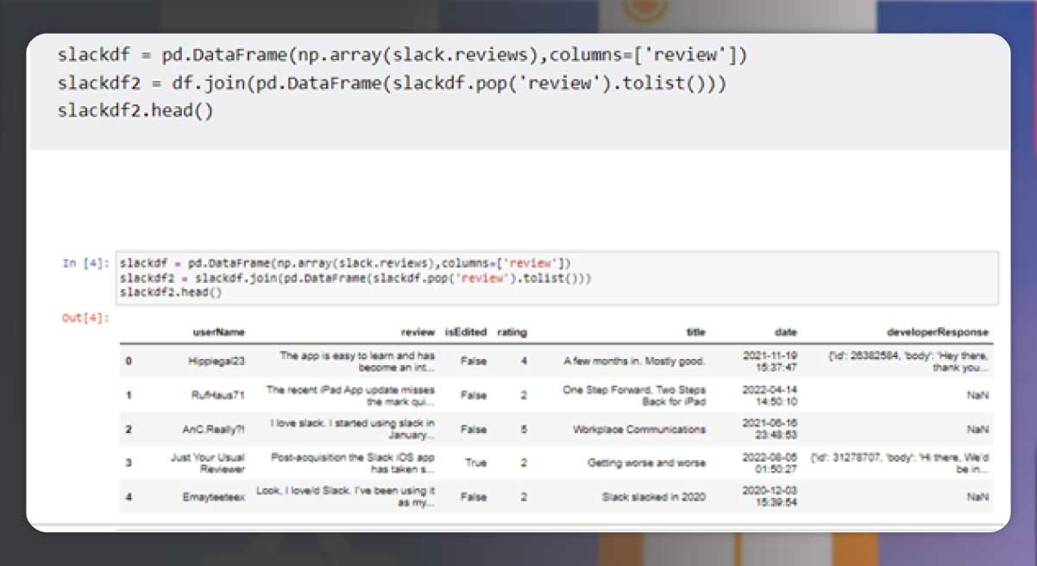This screenshot has height=566, width=1037.
Task: Select the developerResponse column header
Action: click(x=938, y=332)
